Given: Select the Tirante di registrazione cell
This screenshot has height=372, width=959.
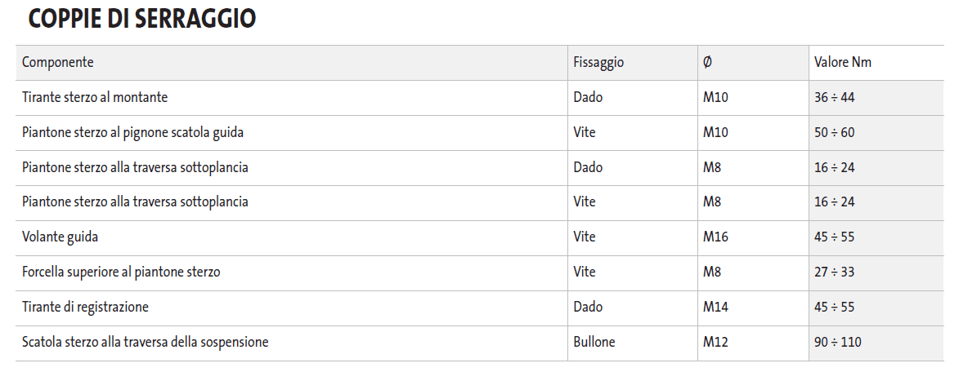Looking at the screenshot, I should tap(85, 308).
